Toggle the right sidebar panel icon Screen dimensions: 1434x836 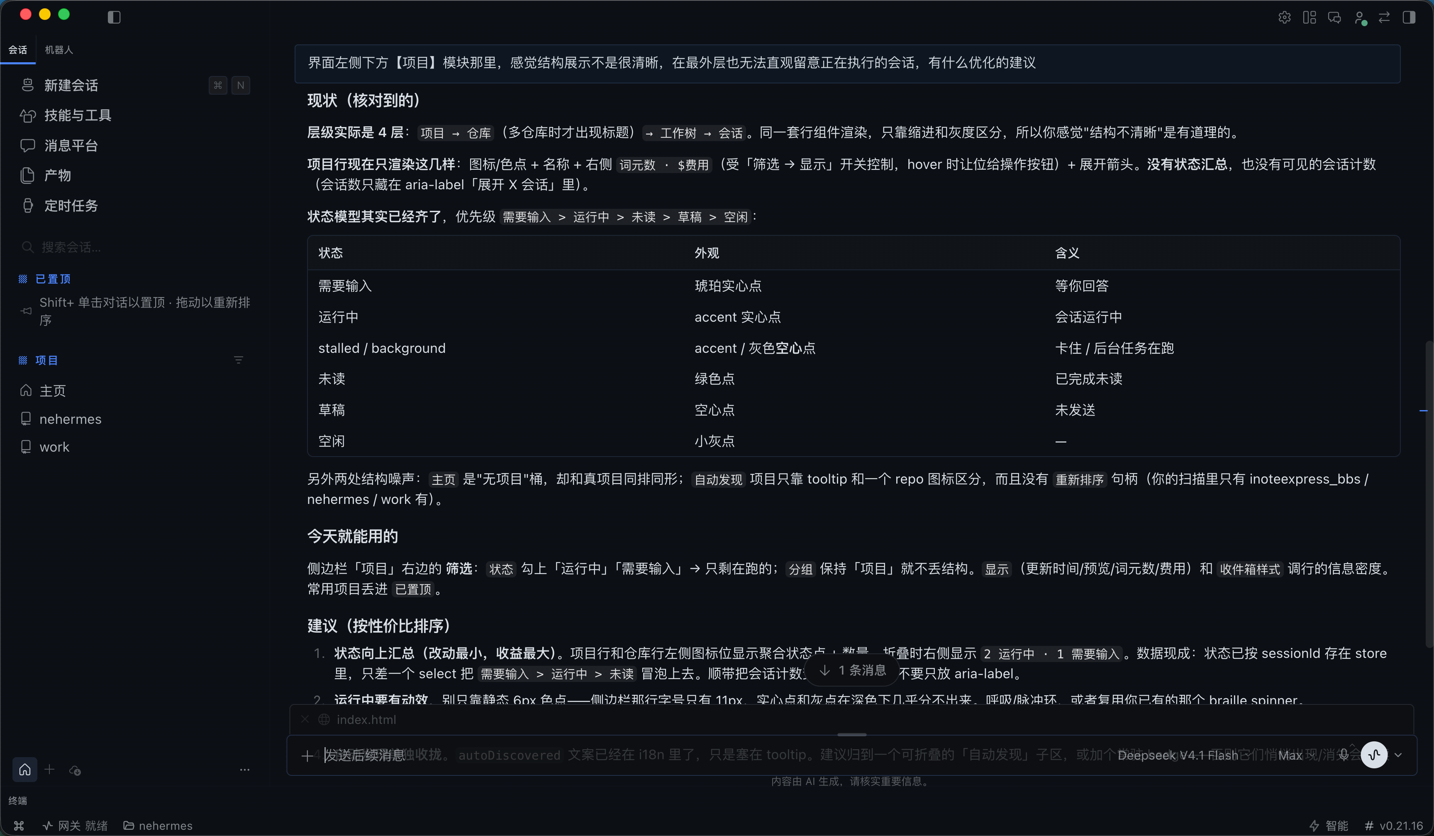pos(1409,17)
